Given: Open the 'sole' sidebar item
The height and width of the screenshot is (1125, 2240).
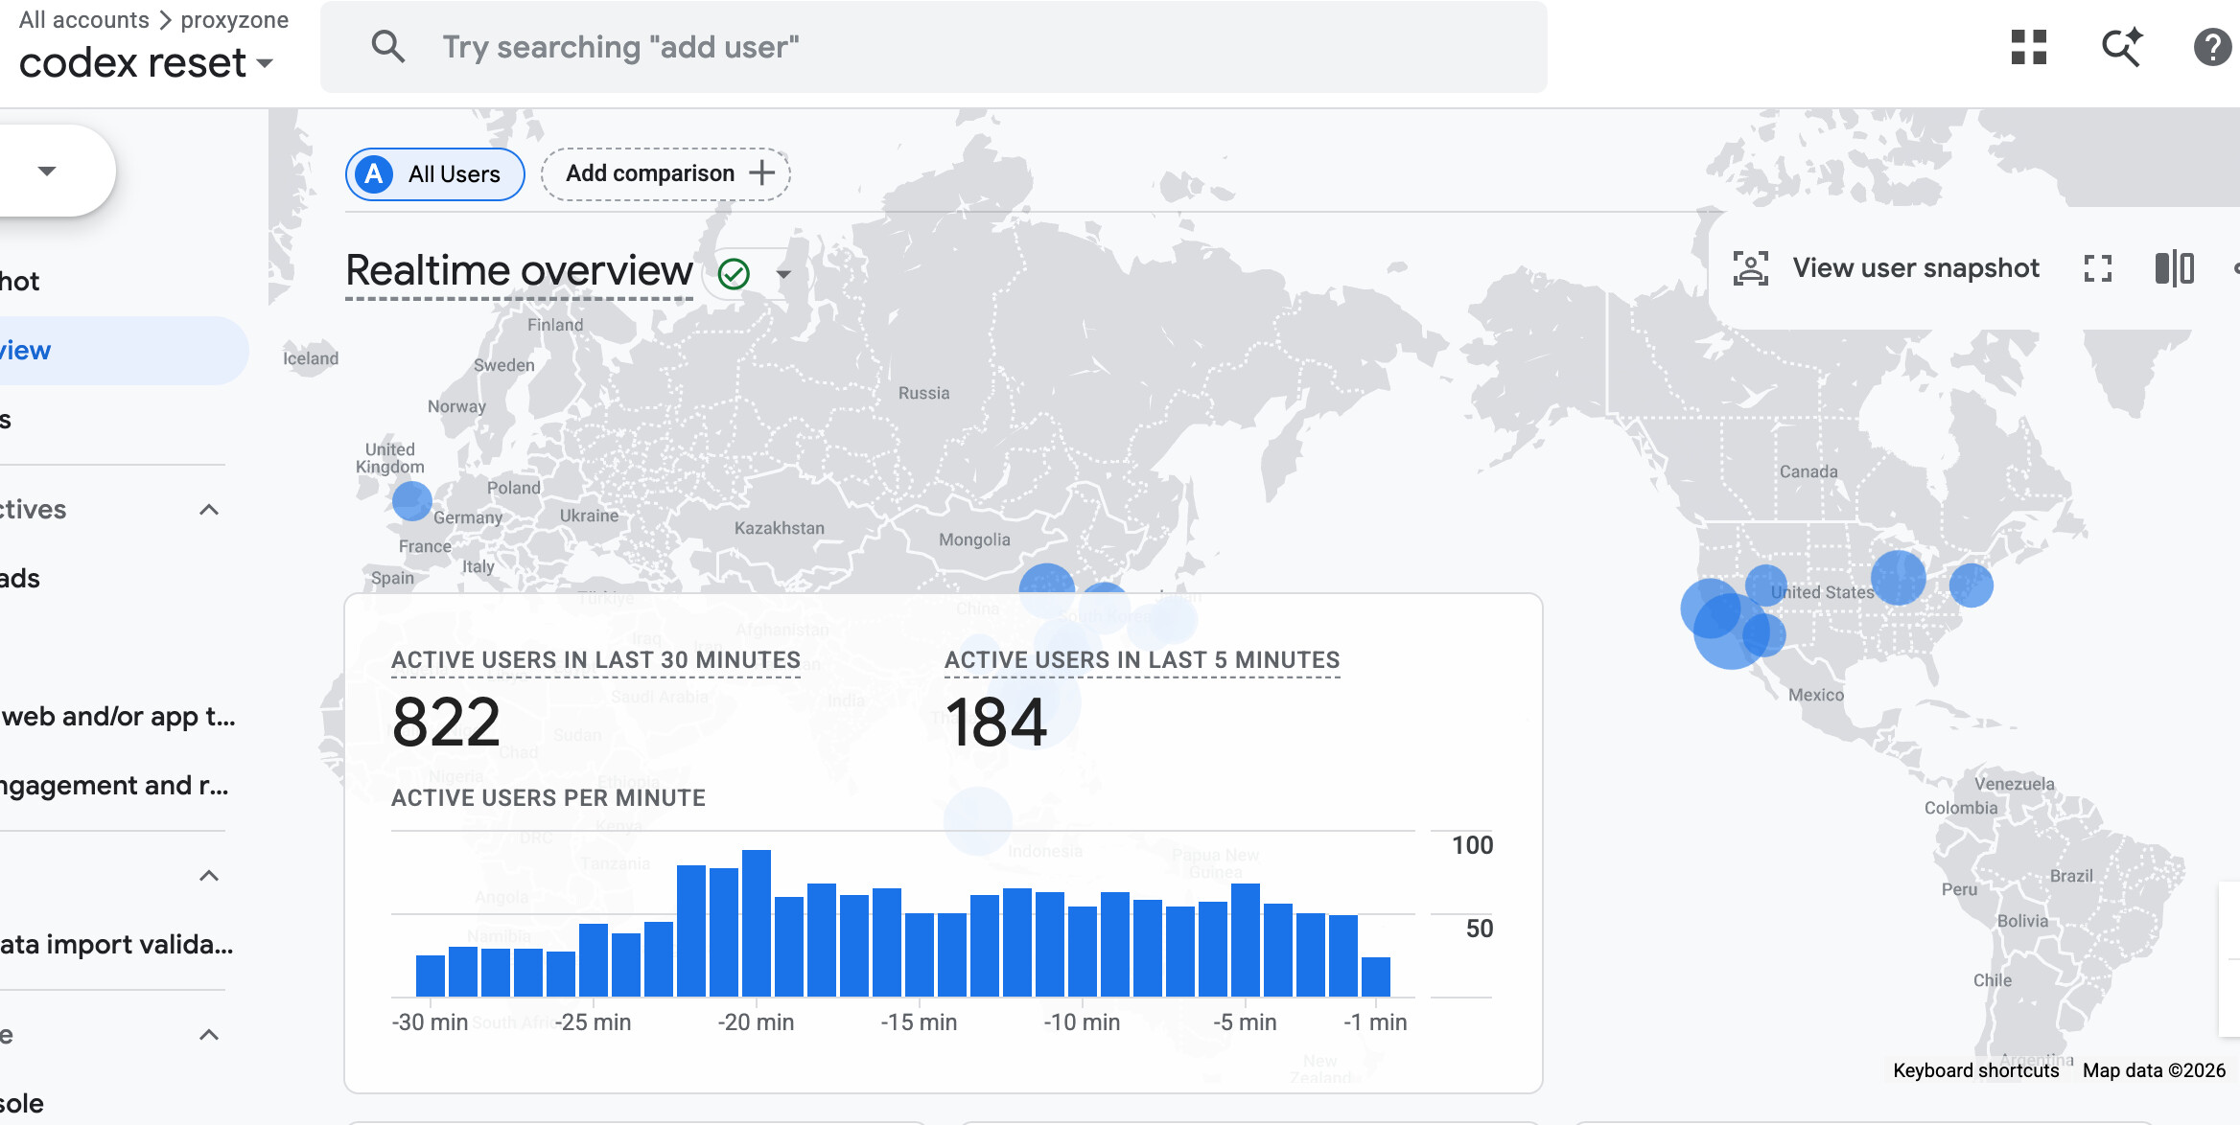Looking at the screenshot, I should [22, 1104].
